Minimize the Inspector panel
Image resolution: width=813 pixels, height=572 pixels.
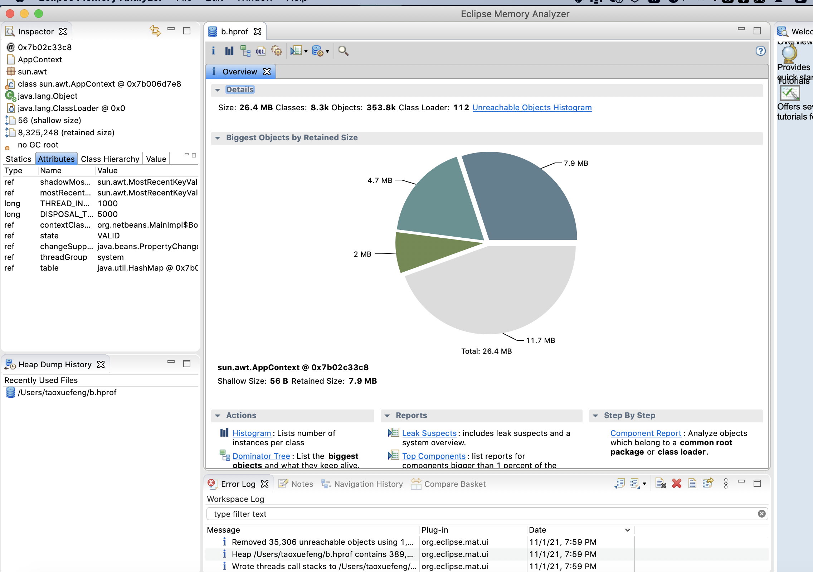coord(171,29)
